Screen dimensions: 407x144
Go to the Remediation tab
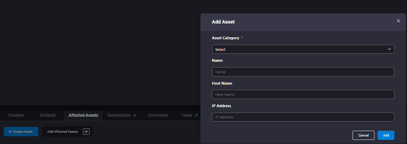119,115
